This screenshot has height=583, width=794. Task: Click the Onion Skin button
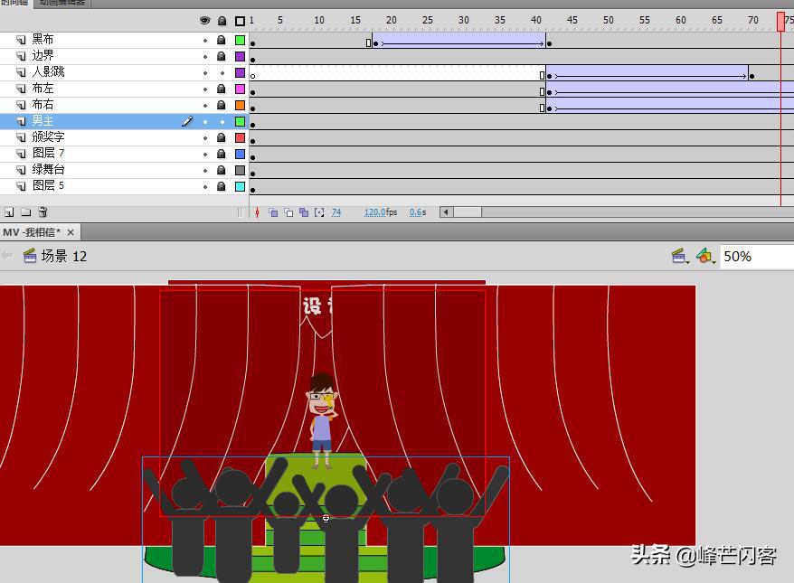[x=273, y=212]
